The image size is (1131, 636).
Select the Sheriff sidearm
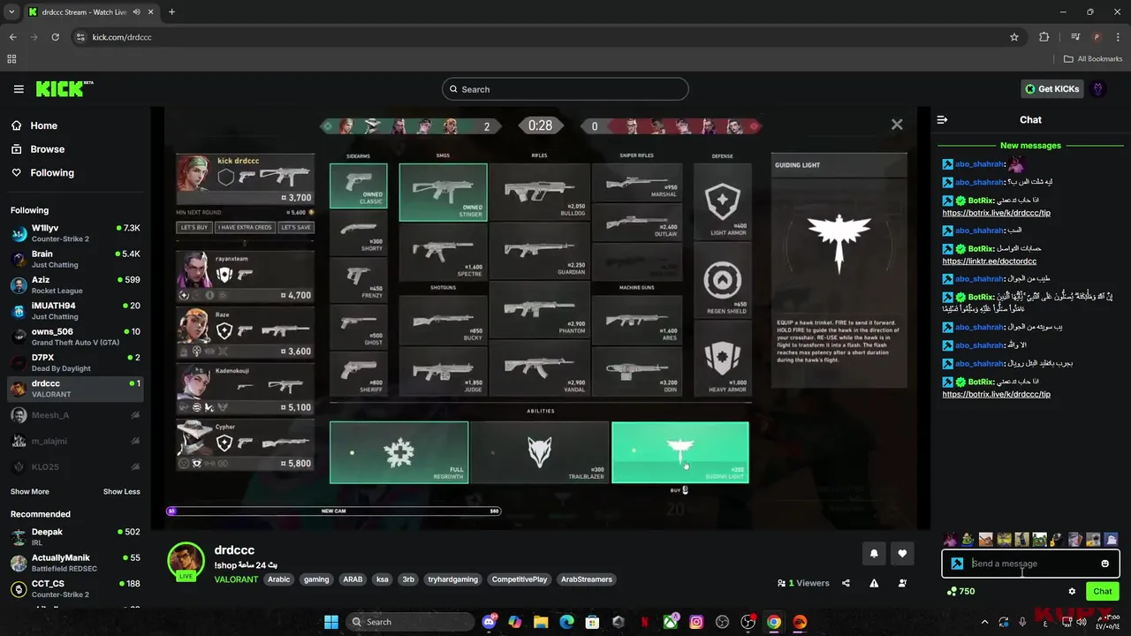pos(359,374)
